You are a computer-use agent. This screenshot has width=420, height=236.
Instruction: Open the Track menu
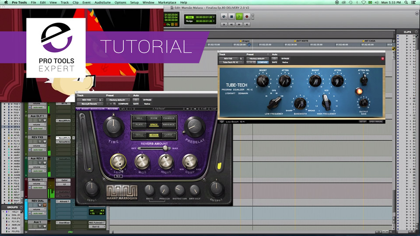click(65, 3)
